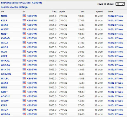Screen dimensions: 127x117
Task: Click the freq column header
Action: 54,12
